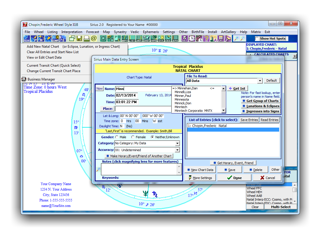Open the File menu
The height and width of the screenshot is (246, 320).
27,32
